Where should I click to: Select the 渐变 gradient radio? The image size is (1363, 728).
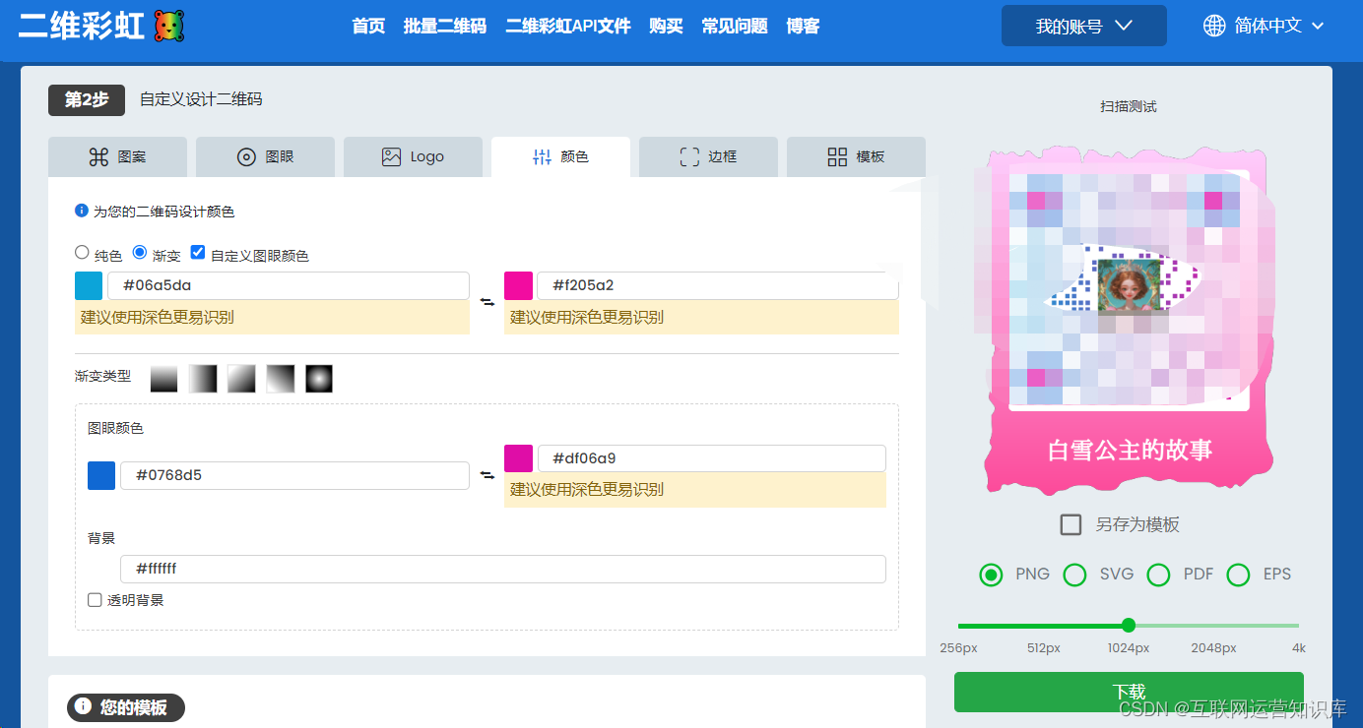(x=140, y=253)
